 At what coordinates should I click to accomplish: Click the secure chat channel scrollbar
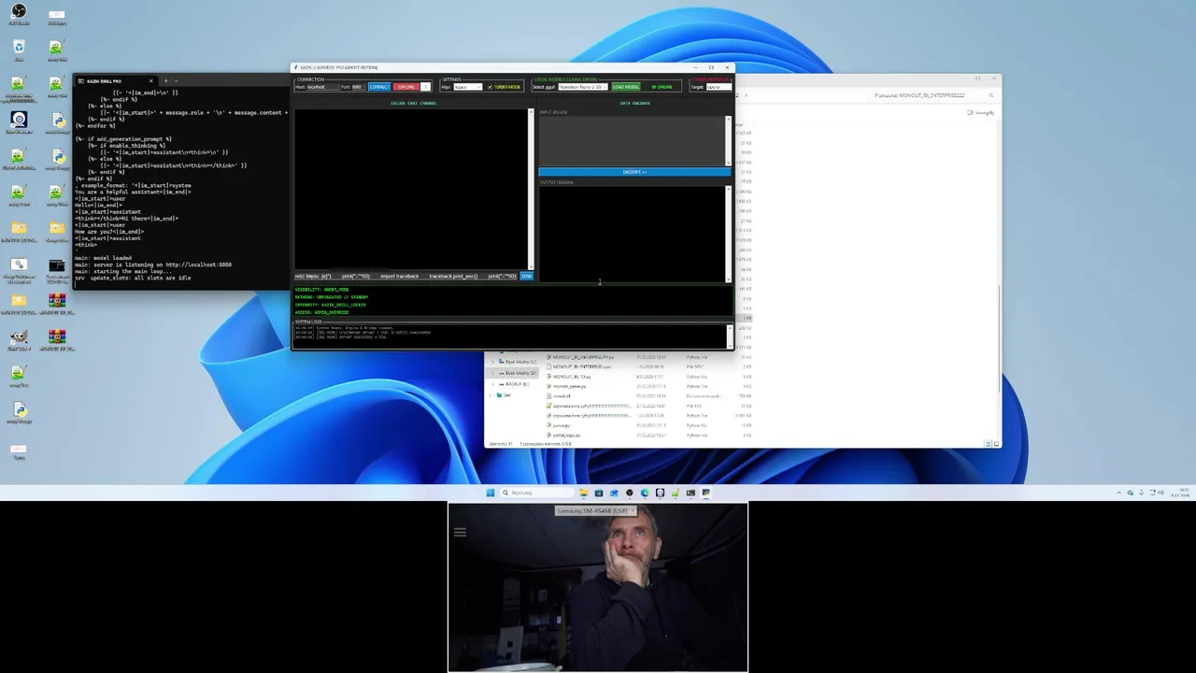click(x=531, y=189)
